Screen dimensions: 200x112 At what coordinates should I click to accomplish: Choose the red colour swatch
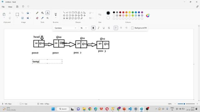[x=123, y=12]
